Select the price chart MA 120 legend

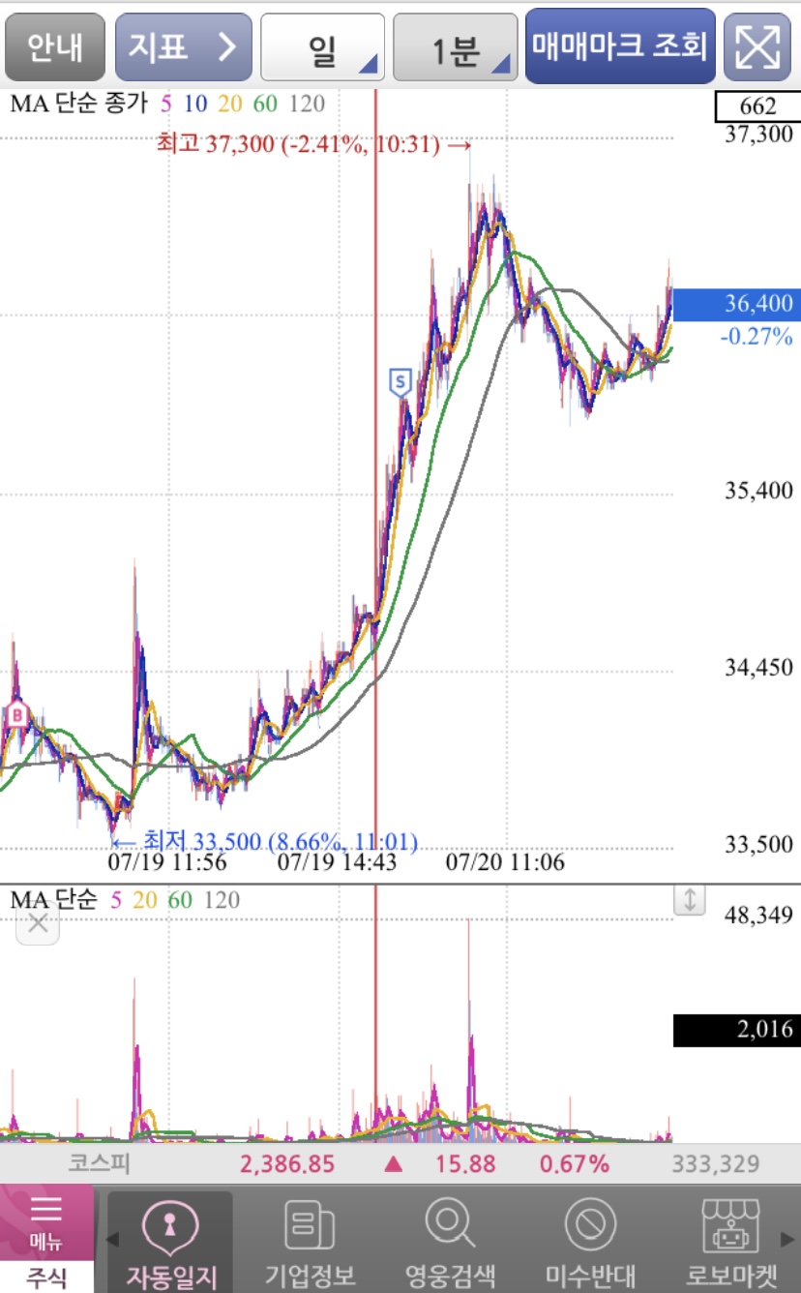[307, 105]
